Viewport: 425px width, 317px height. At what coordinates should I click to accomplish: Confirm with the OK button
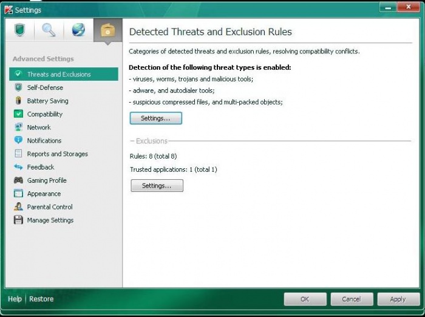[x=305, y=299]
